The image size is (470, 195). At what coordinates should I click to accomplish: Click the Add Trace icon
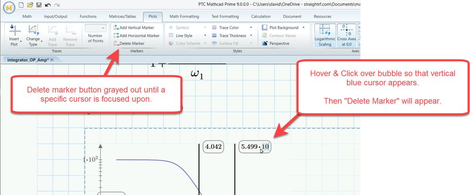point(52,30)
